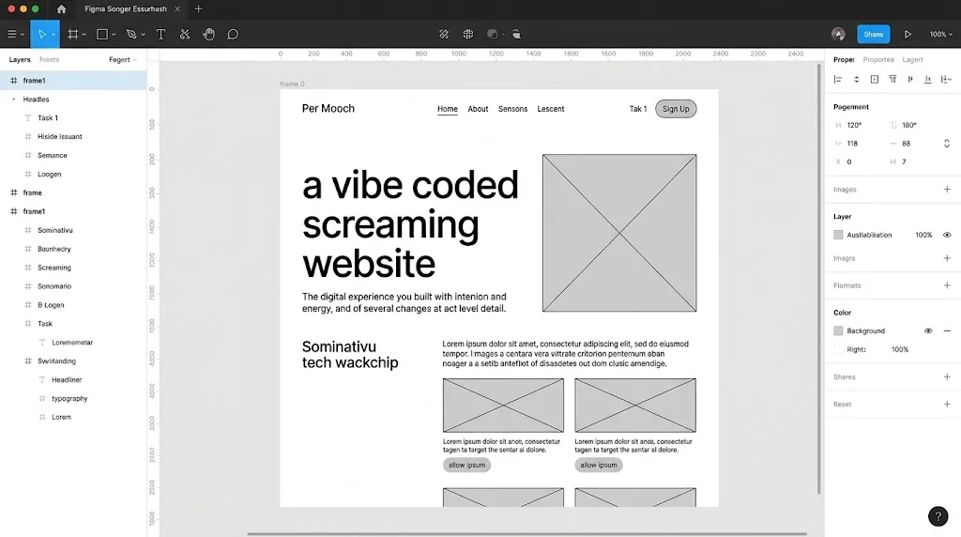
Task: Switch to the Layers tab
Action: (20, 59)
